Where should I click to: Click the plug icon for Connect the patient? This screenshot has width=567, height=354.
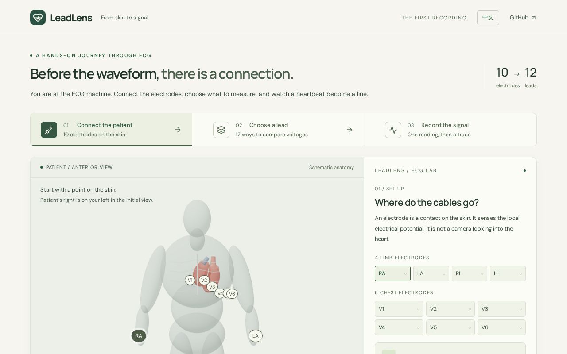click(x=49, y=130)
